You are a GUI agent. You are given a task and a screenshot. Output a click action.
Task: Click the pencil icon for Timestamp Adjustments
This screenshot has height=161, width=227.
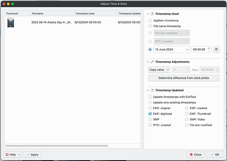tap(152, 62)
